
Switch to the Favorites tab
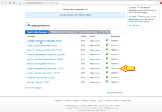[105, 32]
